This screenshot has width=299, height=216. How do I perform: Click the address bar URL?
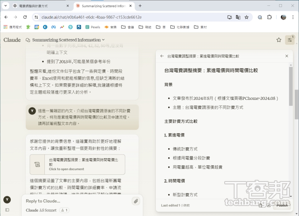pos(91,17)
